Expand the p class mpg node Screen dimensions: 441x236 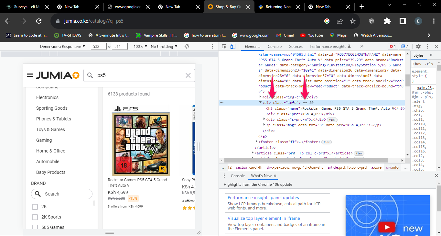click(x=265, y=125)
